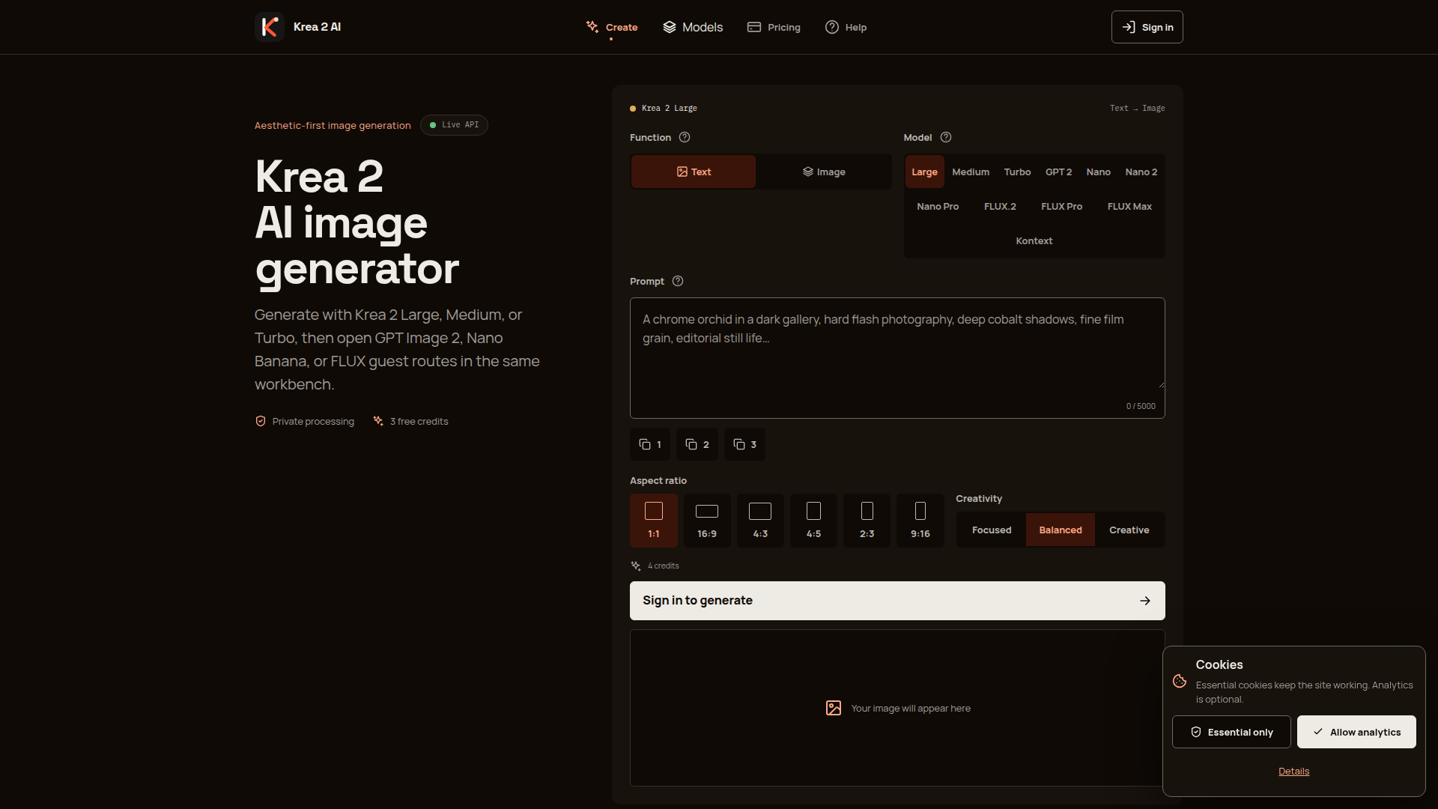
Task: Click the Model help question-mark icon
Action: (x=946, y=137)
